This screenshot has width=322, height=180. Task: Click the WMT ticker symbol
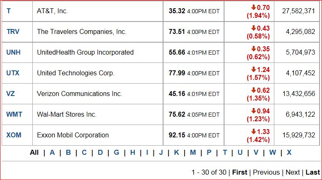14,114
